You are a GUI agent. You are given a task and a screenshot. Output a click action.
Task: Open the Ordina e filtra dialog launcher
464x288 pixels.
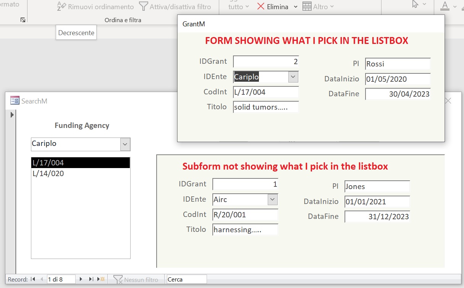point(23,19)
